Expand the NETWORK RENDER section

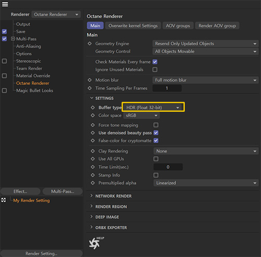click(x=91, y=196)
